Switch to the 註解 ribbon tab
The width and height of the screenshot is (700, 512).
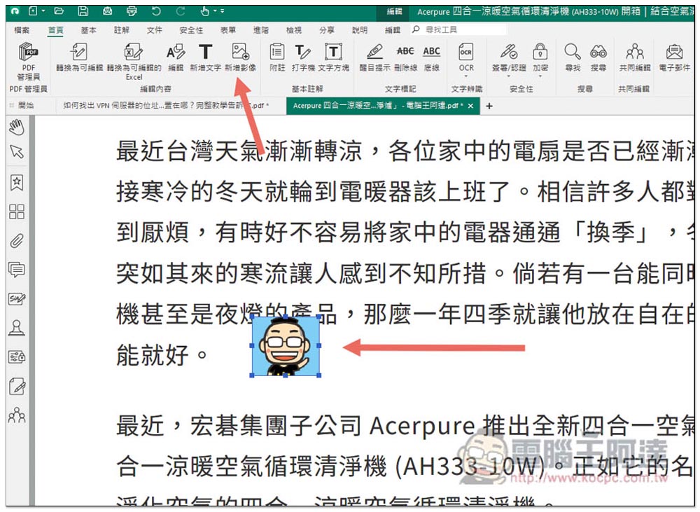pos(121,30)
